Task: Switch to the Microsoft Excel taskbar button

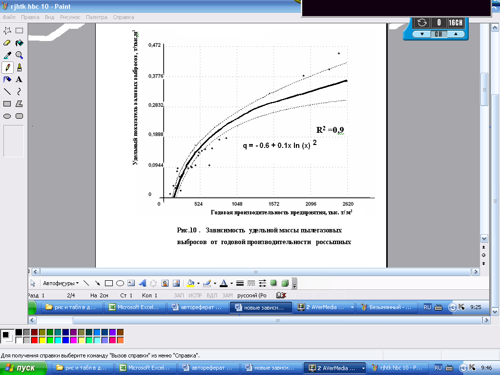Action: click(145, 368)
